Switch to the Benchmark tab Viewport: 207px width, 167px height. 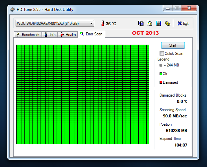[28, 35]
